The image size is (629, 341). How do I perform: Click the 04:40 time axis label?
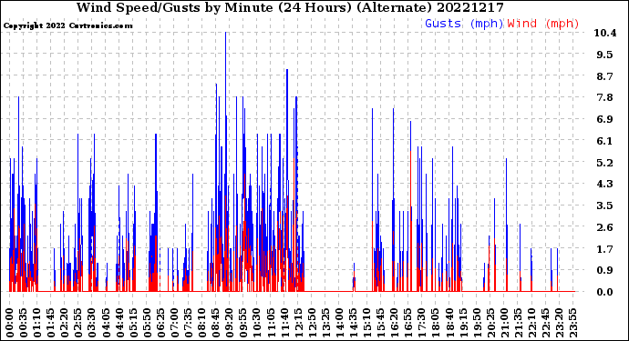[119, 323]
